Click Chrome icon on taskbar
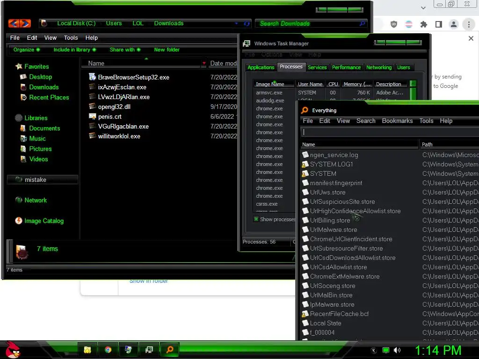 click(x=108, y=350)
